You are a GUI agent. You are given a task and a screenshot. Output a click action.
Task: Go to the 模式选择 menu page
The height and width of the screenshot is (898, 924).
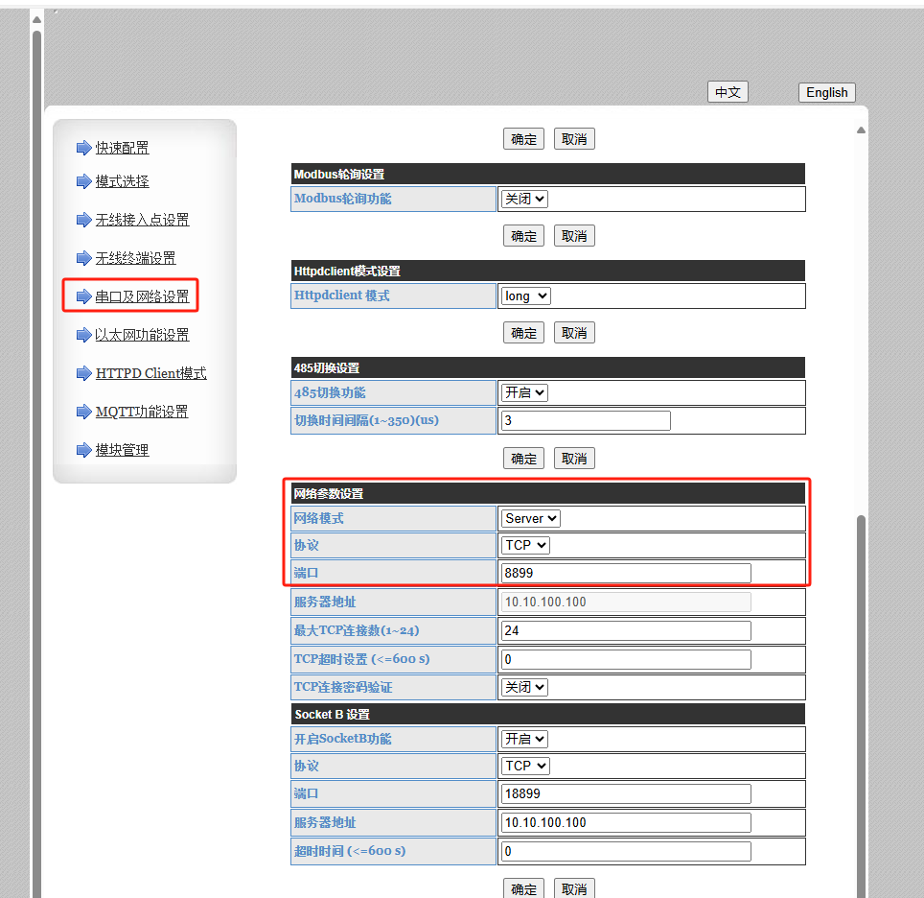(122, 181)
